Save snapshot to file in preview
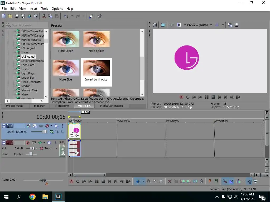This screenshot has height=202, width=270. 237,25
